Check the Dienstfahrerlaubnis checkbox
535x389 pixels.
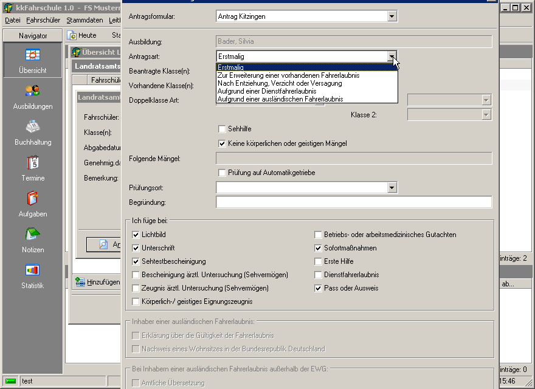(318, 275)
